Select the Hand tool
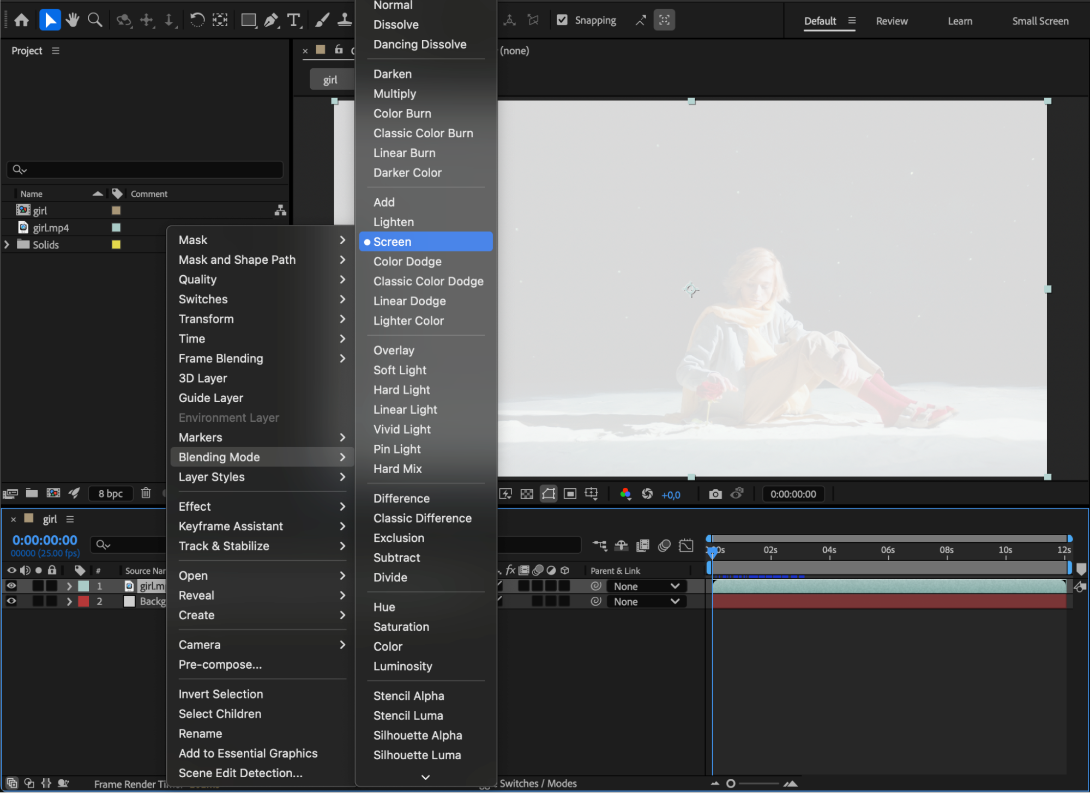 click(72, 20)
